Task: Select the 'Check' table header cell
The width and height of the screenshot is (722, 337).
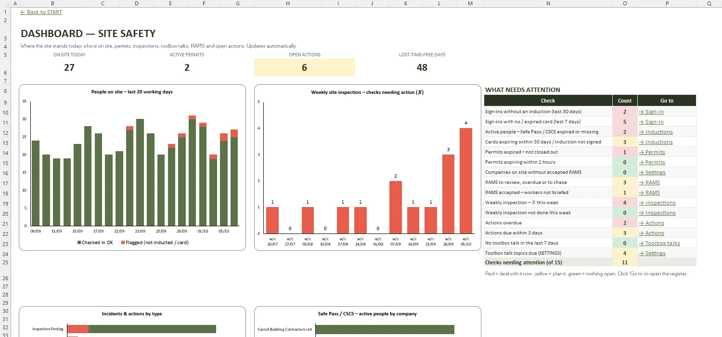Action: (x=548, y=101)
